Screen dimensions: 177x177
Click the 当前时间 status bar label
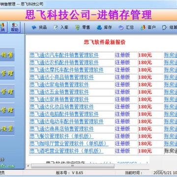pyautogui.click(x=134, y=173)
